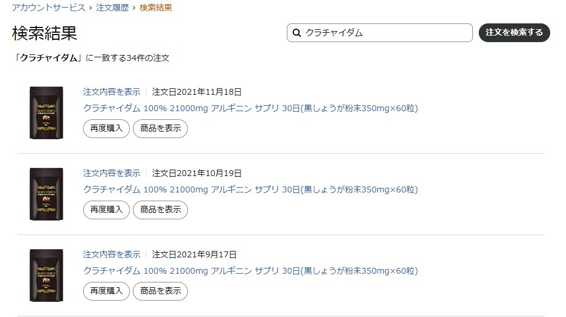
Task: Click 商品を表示 for the September 17 order
Action: [160, 291]
